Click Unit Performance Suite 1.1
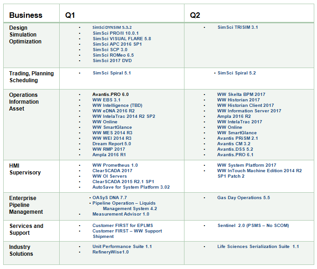The image size is (317, 269). click(122, 246)
